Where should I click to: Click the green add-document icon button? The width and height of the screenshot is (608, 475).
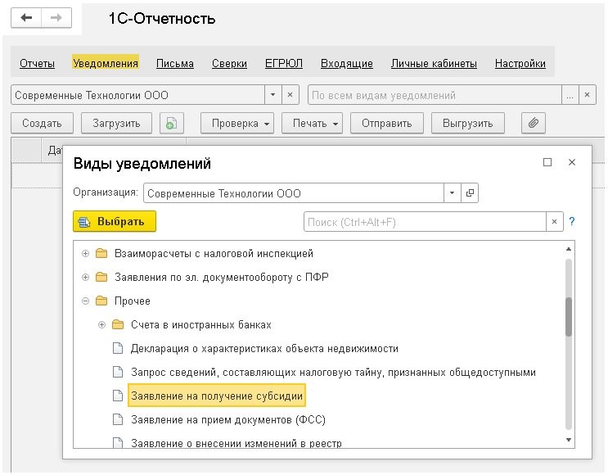171,124
